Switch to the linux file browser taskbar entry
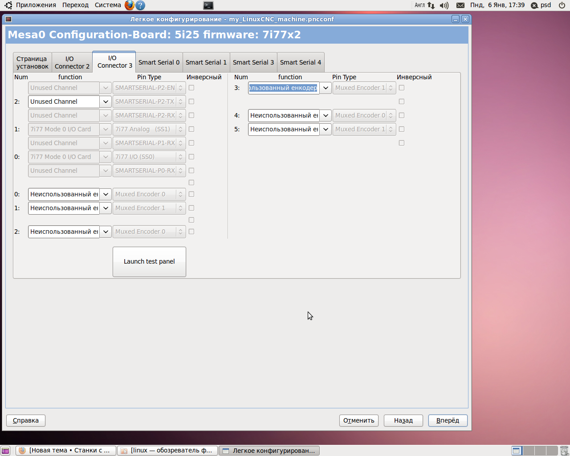Screen dimensions: 570x456 pos(167,451)
